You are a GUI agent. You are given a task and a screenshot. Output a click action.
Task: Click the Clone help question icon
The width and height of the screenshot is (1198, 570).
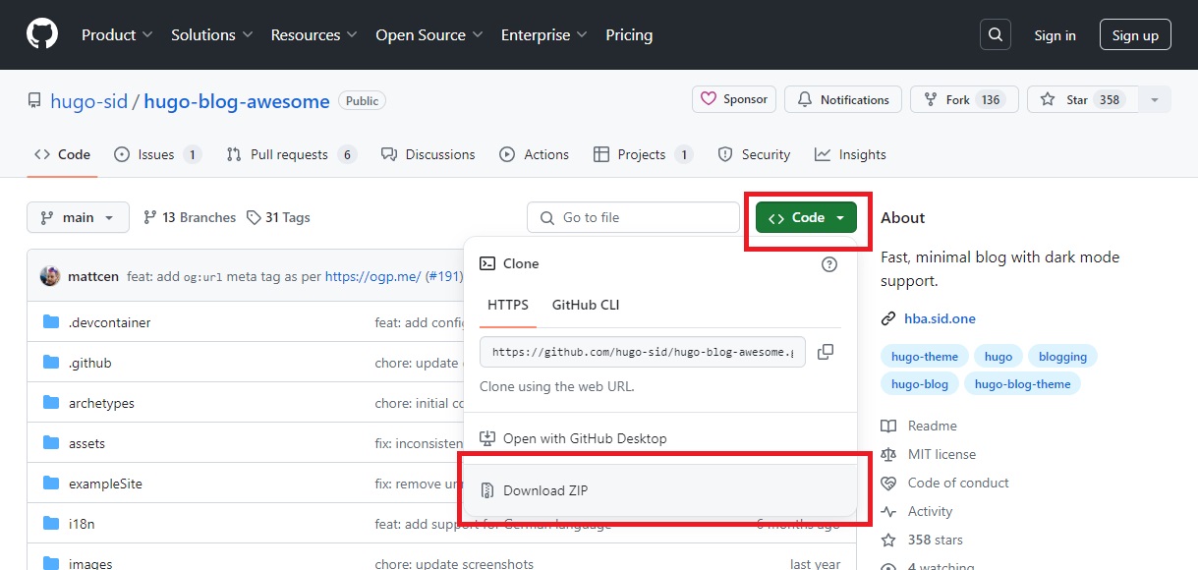coord(829,263)
